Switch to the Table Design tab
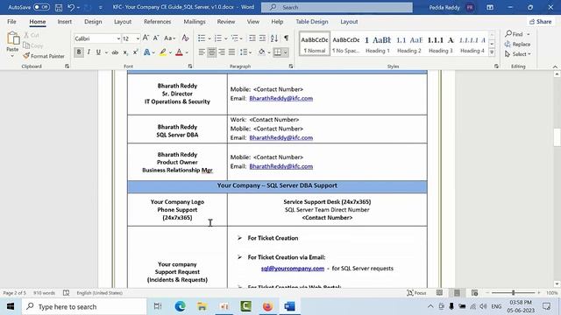 312,22
